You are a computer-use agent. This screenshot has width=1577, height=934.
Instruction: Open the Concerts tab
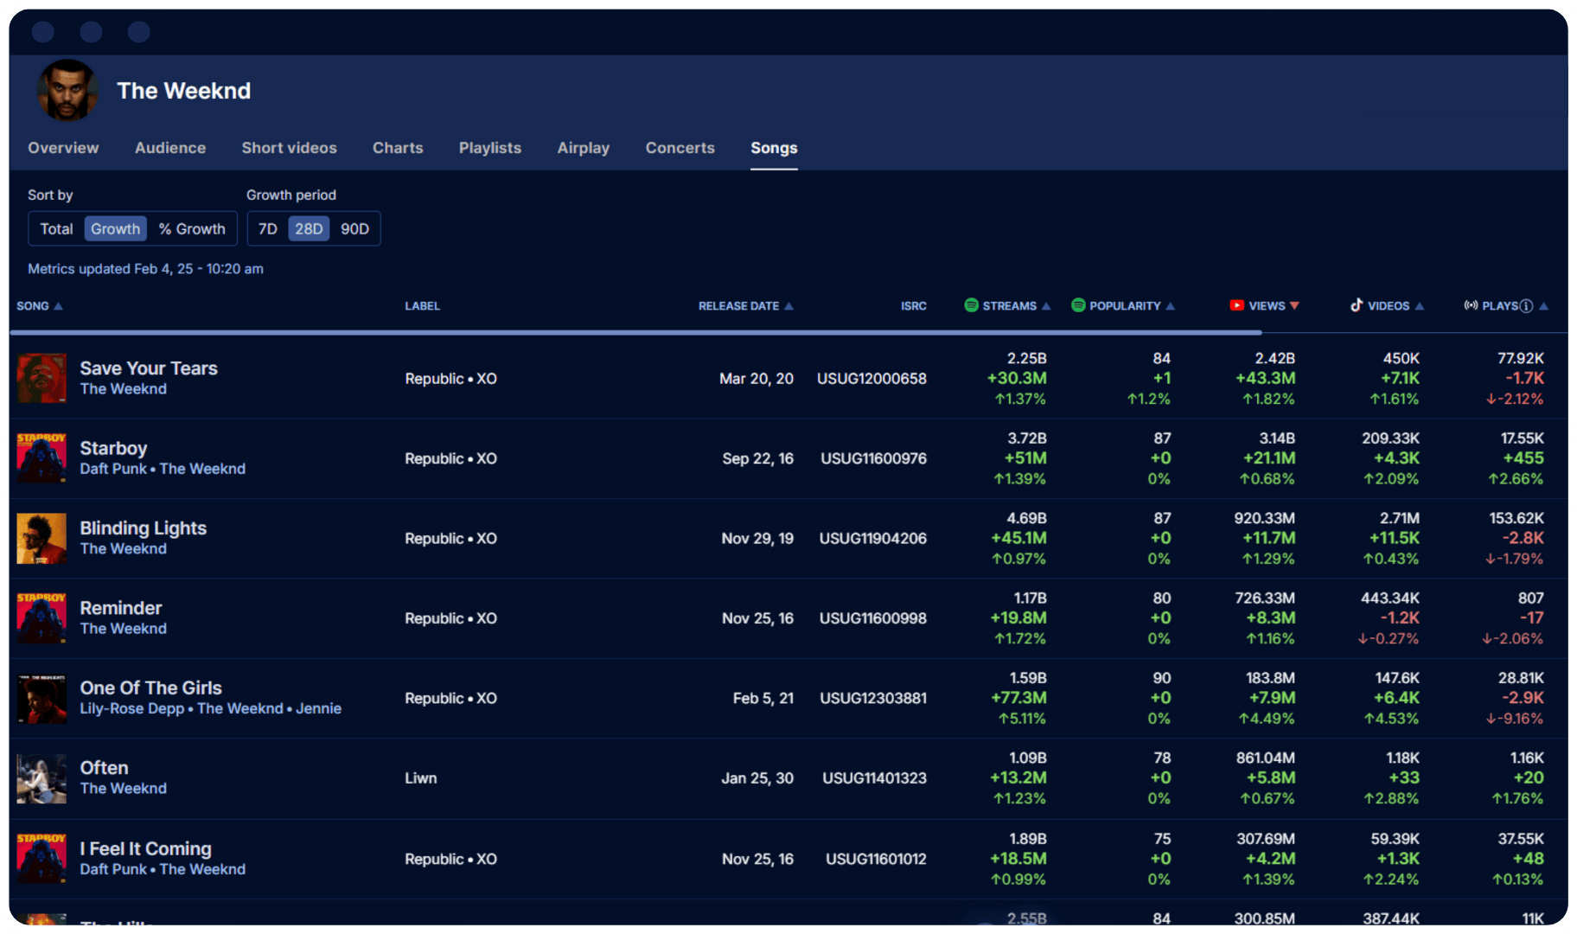click(680, 148)
